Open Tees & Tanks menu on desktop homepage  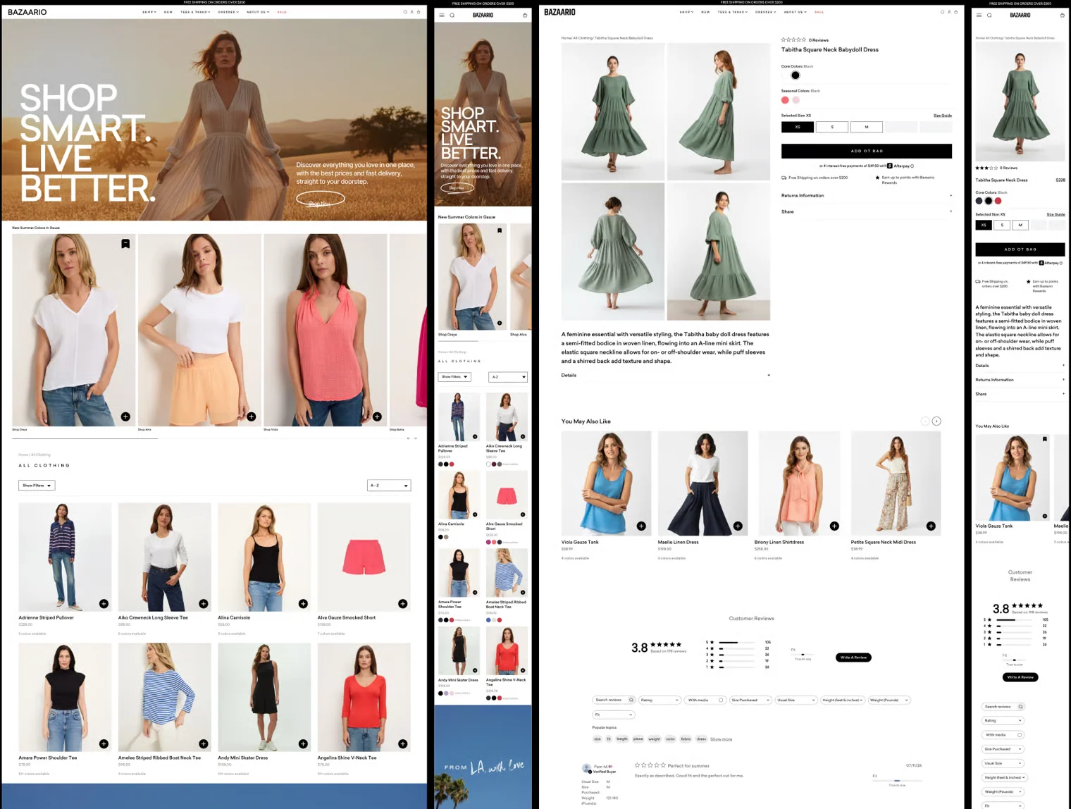[x=195, y=12]
